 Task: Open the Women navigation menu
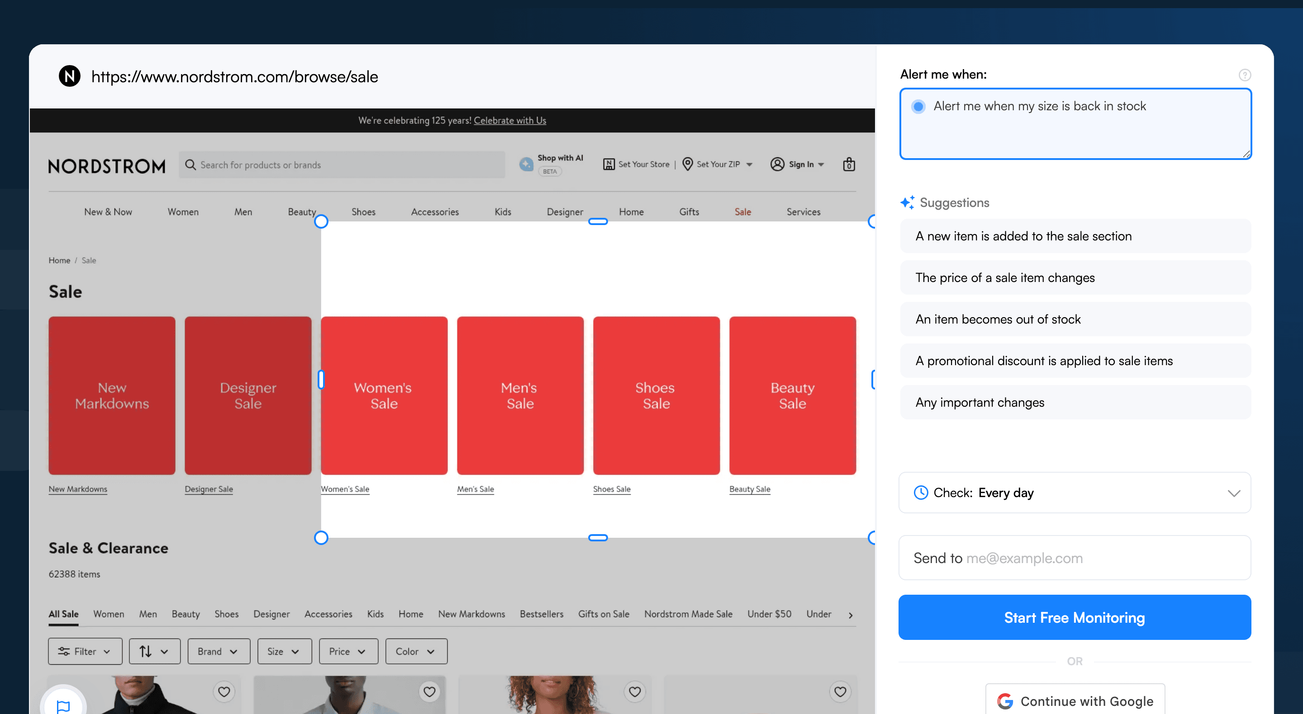coord(183,212)
